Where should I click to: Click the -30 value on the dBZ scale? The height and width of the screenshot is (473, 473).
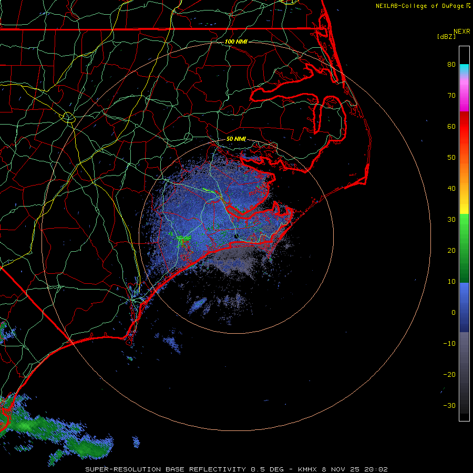click(x=449, y=405)
